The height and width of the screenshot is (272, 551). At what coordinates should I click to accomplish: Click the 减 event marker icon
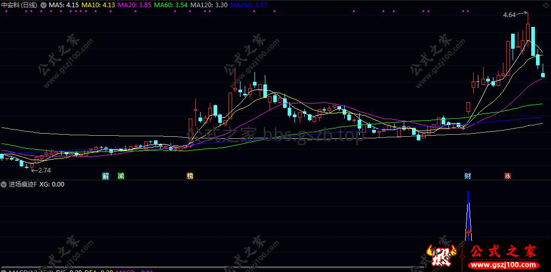tap(121, 176)
